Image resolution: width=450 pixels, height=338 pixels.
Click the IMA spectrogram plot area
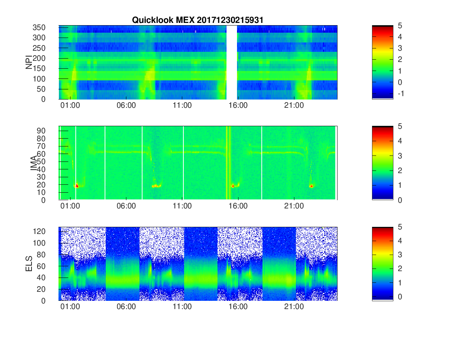coord(198,163)
